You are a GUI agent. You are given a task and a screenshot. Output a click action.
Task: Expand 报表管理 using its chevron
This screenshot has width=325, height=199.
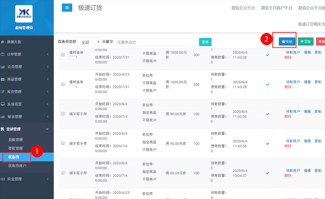point(48,117)
